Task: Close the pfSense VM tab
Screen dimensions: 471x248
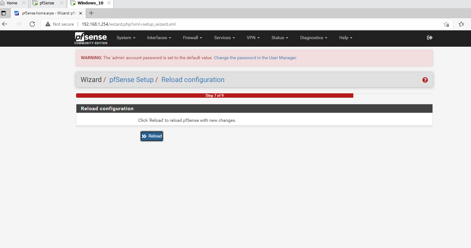Action: (61, 3)
